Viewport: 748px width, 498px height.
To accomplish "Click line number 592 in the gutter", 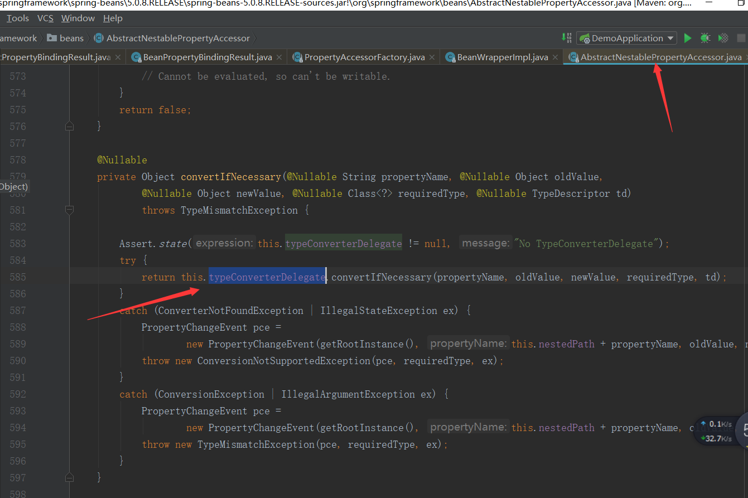I will tap(18, 394).
